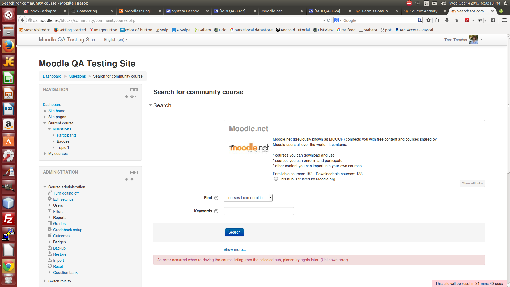Open the Most Visited bookmarks dropdown
Viewport: 510px width, 287px height.
pyautogui.click(x=34, y=30)
